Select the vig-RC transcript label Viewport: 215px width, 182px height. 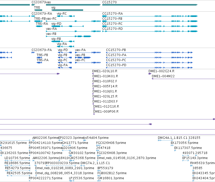62,14
